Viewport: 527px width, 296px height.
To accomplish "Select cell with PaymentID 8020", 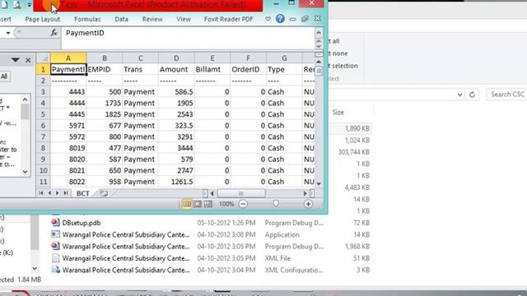I will click(68, 159).
